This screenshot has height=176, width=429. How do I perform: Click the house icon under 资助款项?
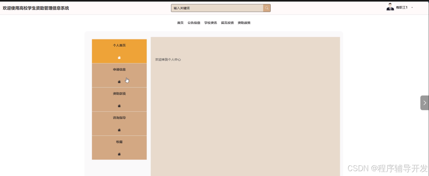click(x=119, y=106)
